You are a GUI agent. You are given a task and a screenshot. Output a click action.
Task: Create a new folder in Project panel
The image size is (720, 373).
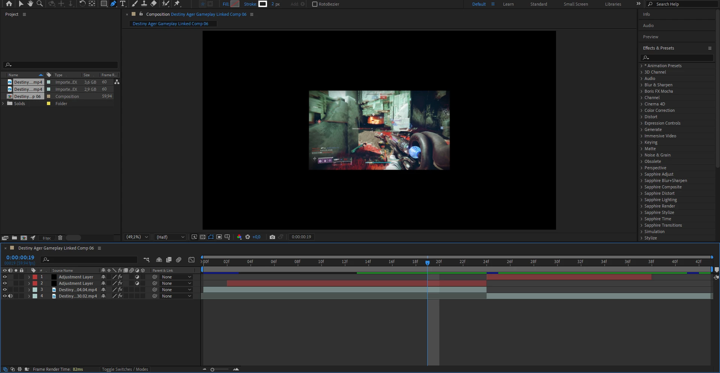(x=14, y=238)
